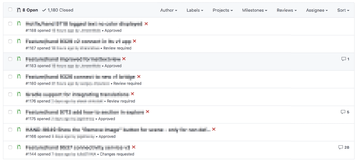Select checkbox for pull request #1166

tap(10, 130)
